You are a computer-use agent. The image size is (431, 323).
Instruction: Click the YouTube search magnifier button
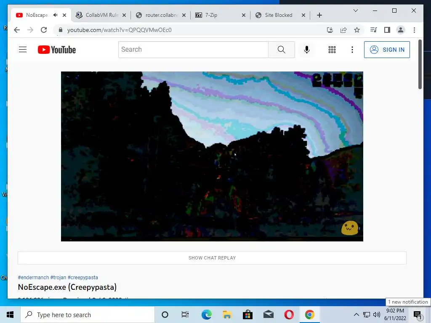281,50
